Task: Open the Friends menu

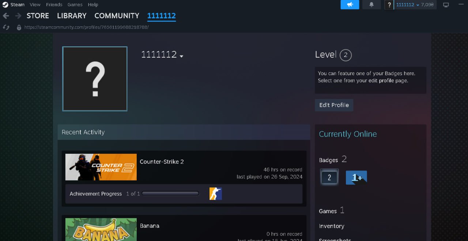Action: coord(54,5)
